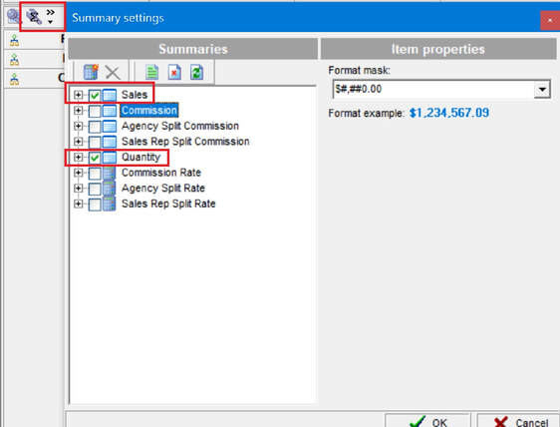Screen dimensions: 560x427
Task: Click the Cancel button
Action: click(x=518, y=422)
